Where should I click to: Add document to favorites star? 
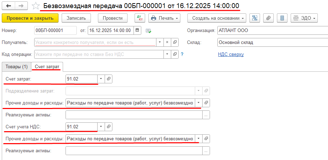click(x=36, y=6)
